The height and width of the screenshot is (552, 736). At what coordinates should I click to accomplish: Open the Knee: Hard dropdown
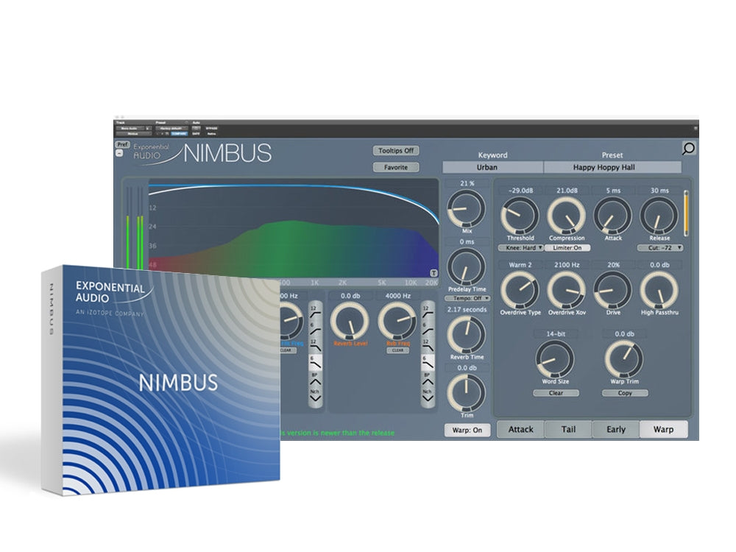coord(520,248)
